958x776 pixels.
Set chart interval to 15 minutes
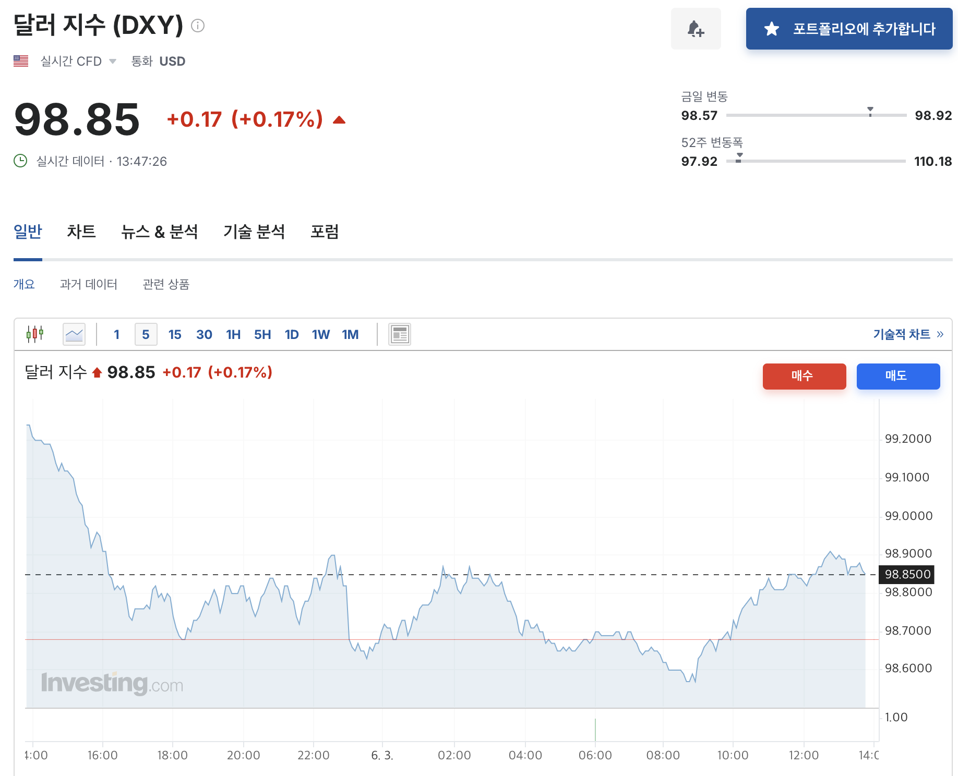pyautogui.click(x=175, y=334)
